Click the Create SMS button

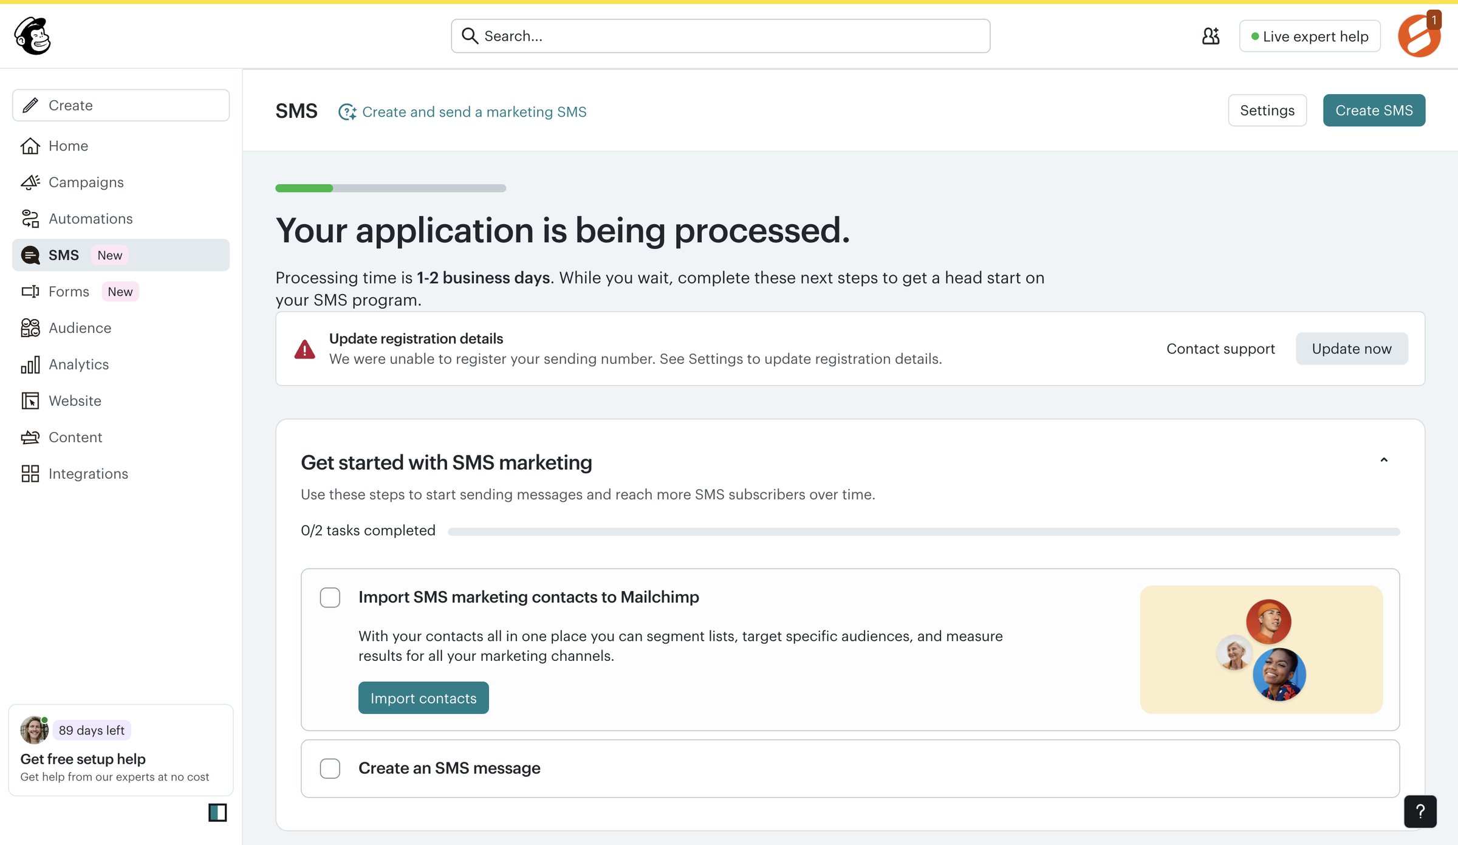[1374, 111]
